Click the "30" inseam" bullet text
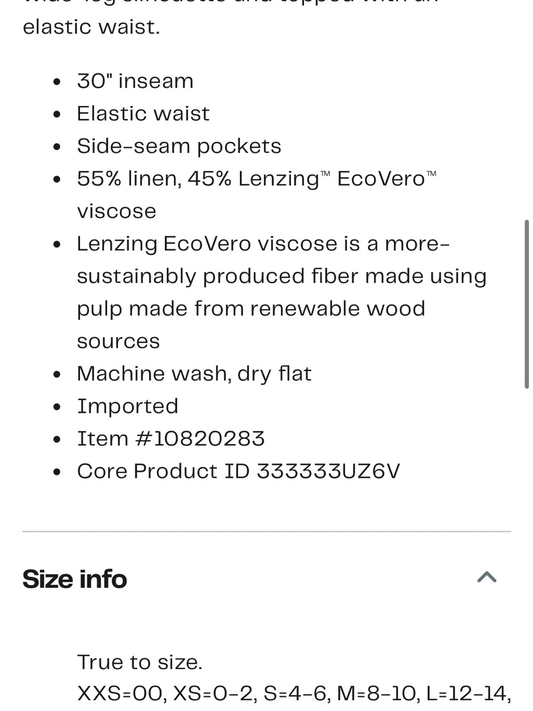 tap(135, 82)
